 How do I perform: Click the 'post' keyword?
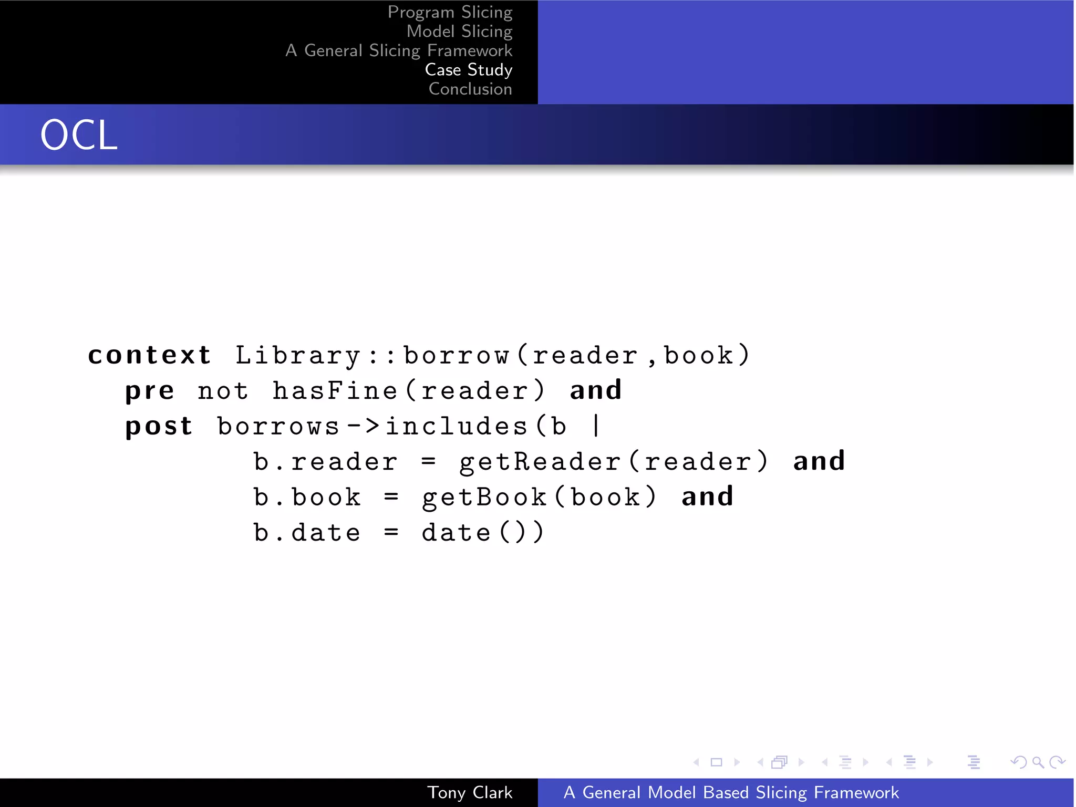[159, 427]
